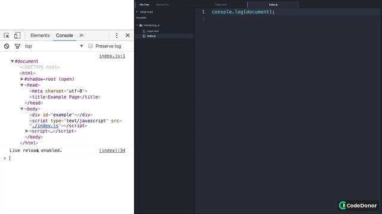Open the console filter funnel icon
Image resolution: width=382 pixels, height=214 pixels.
(x=17, y=46)
